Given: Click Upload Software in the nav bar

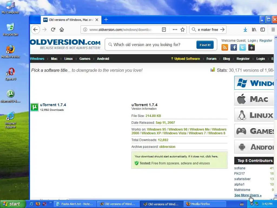Looking at the screenshot, I should coord(185,59).
